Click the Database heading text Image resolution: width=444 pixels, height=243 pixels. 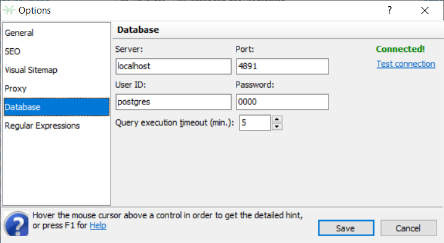click(138, 30)
